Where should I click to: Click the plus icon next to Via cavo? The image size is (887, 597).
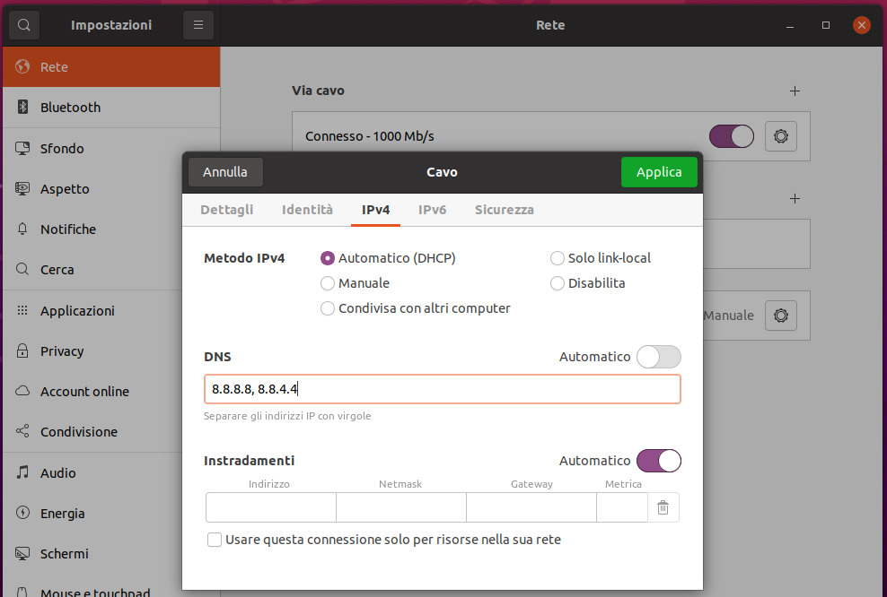[794, 91]
